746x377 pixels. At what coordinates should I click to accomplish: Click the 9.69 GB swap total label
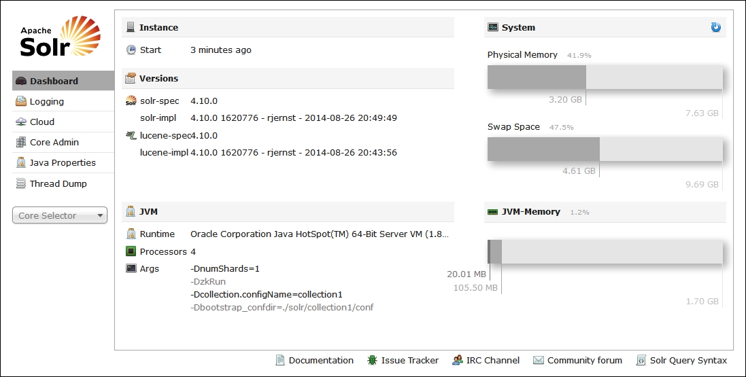point(702,185)
